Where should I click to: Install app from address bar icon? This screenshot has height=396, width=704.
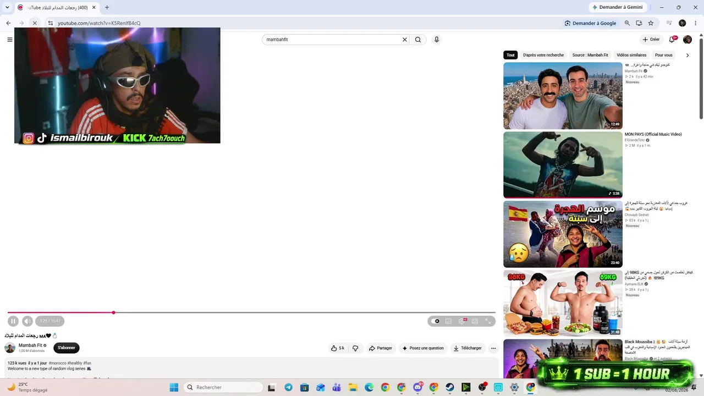point(639,23)
